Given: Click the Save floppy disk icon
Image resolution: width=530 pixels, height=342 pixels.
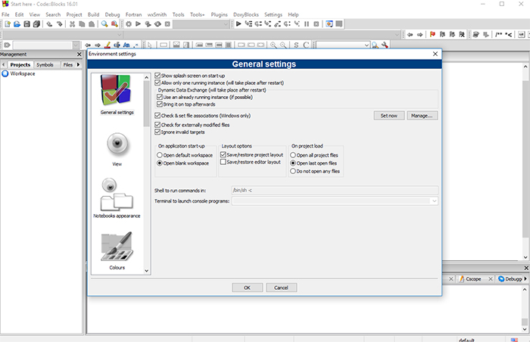Looking at the screenshot, I should coord(26,24).
